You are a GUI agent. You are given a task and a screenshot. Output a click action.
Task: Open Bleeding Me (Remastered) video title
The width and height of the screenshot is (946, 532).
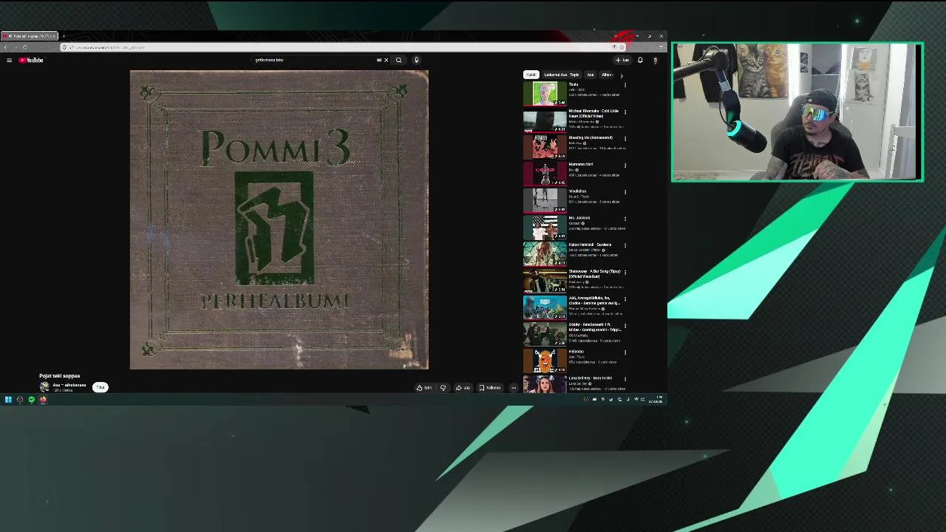(x=591, y=137)
